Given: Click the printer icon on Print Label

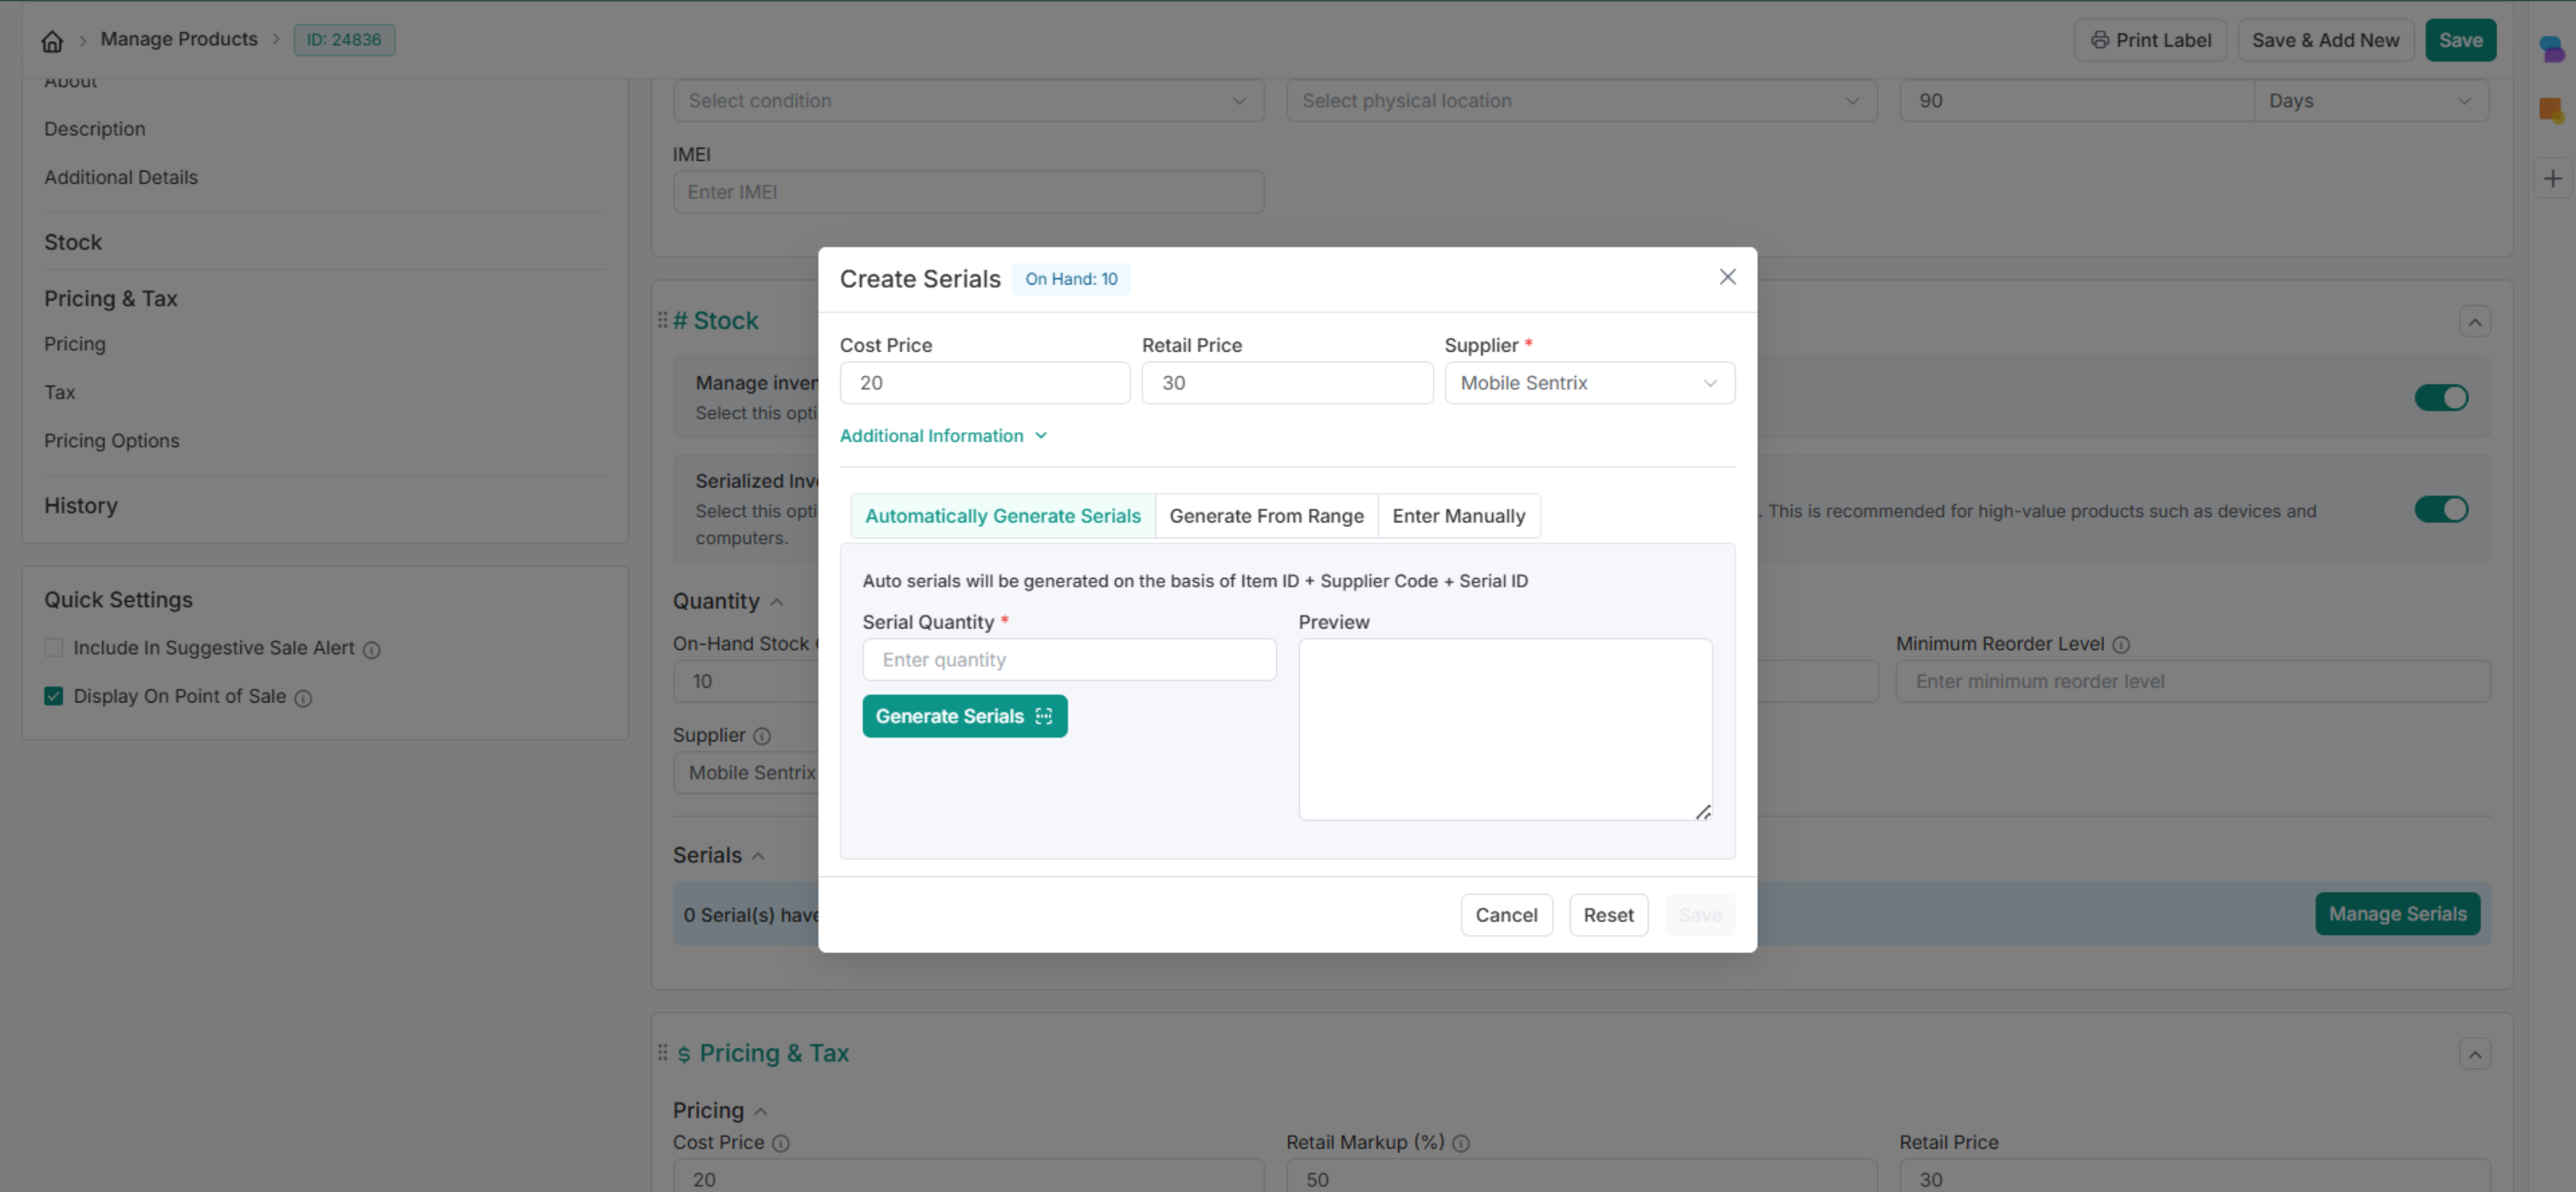Looking at the screenshot, I should pyautogui.click(x=2099, y=40).
